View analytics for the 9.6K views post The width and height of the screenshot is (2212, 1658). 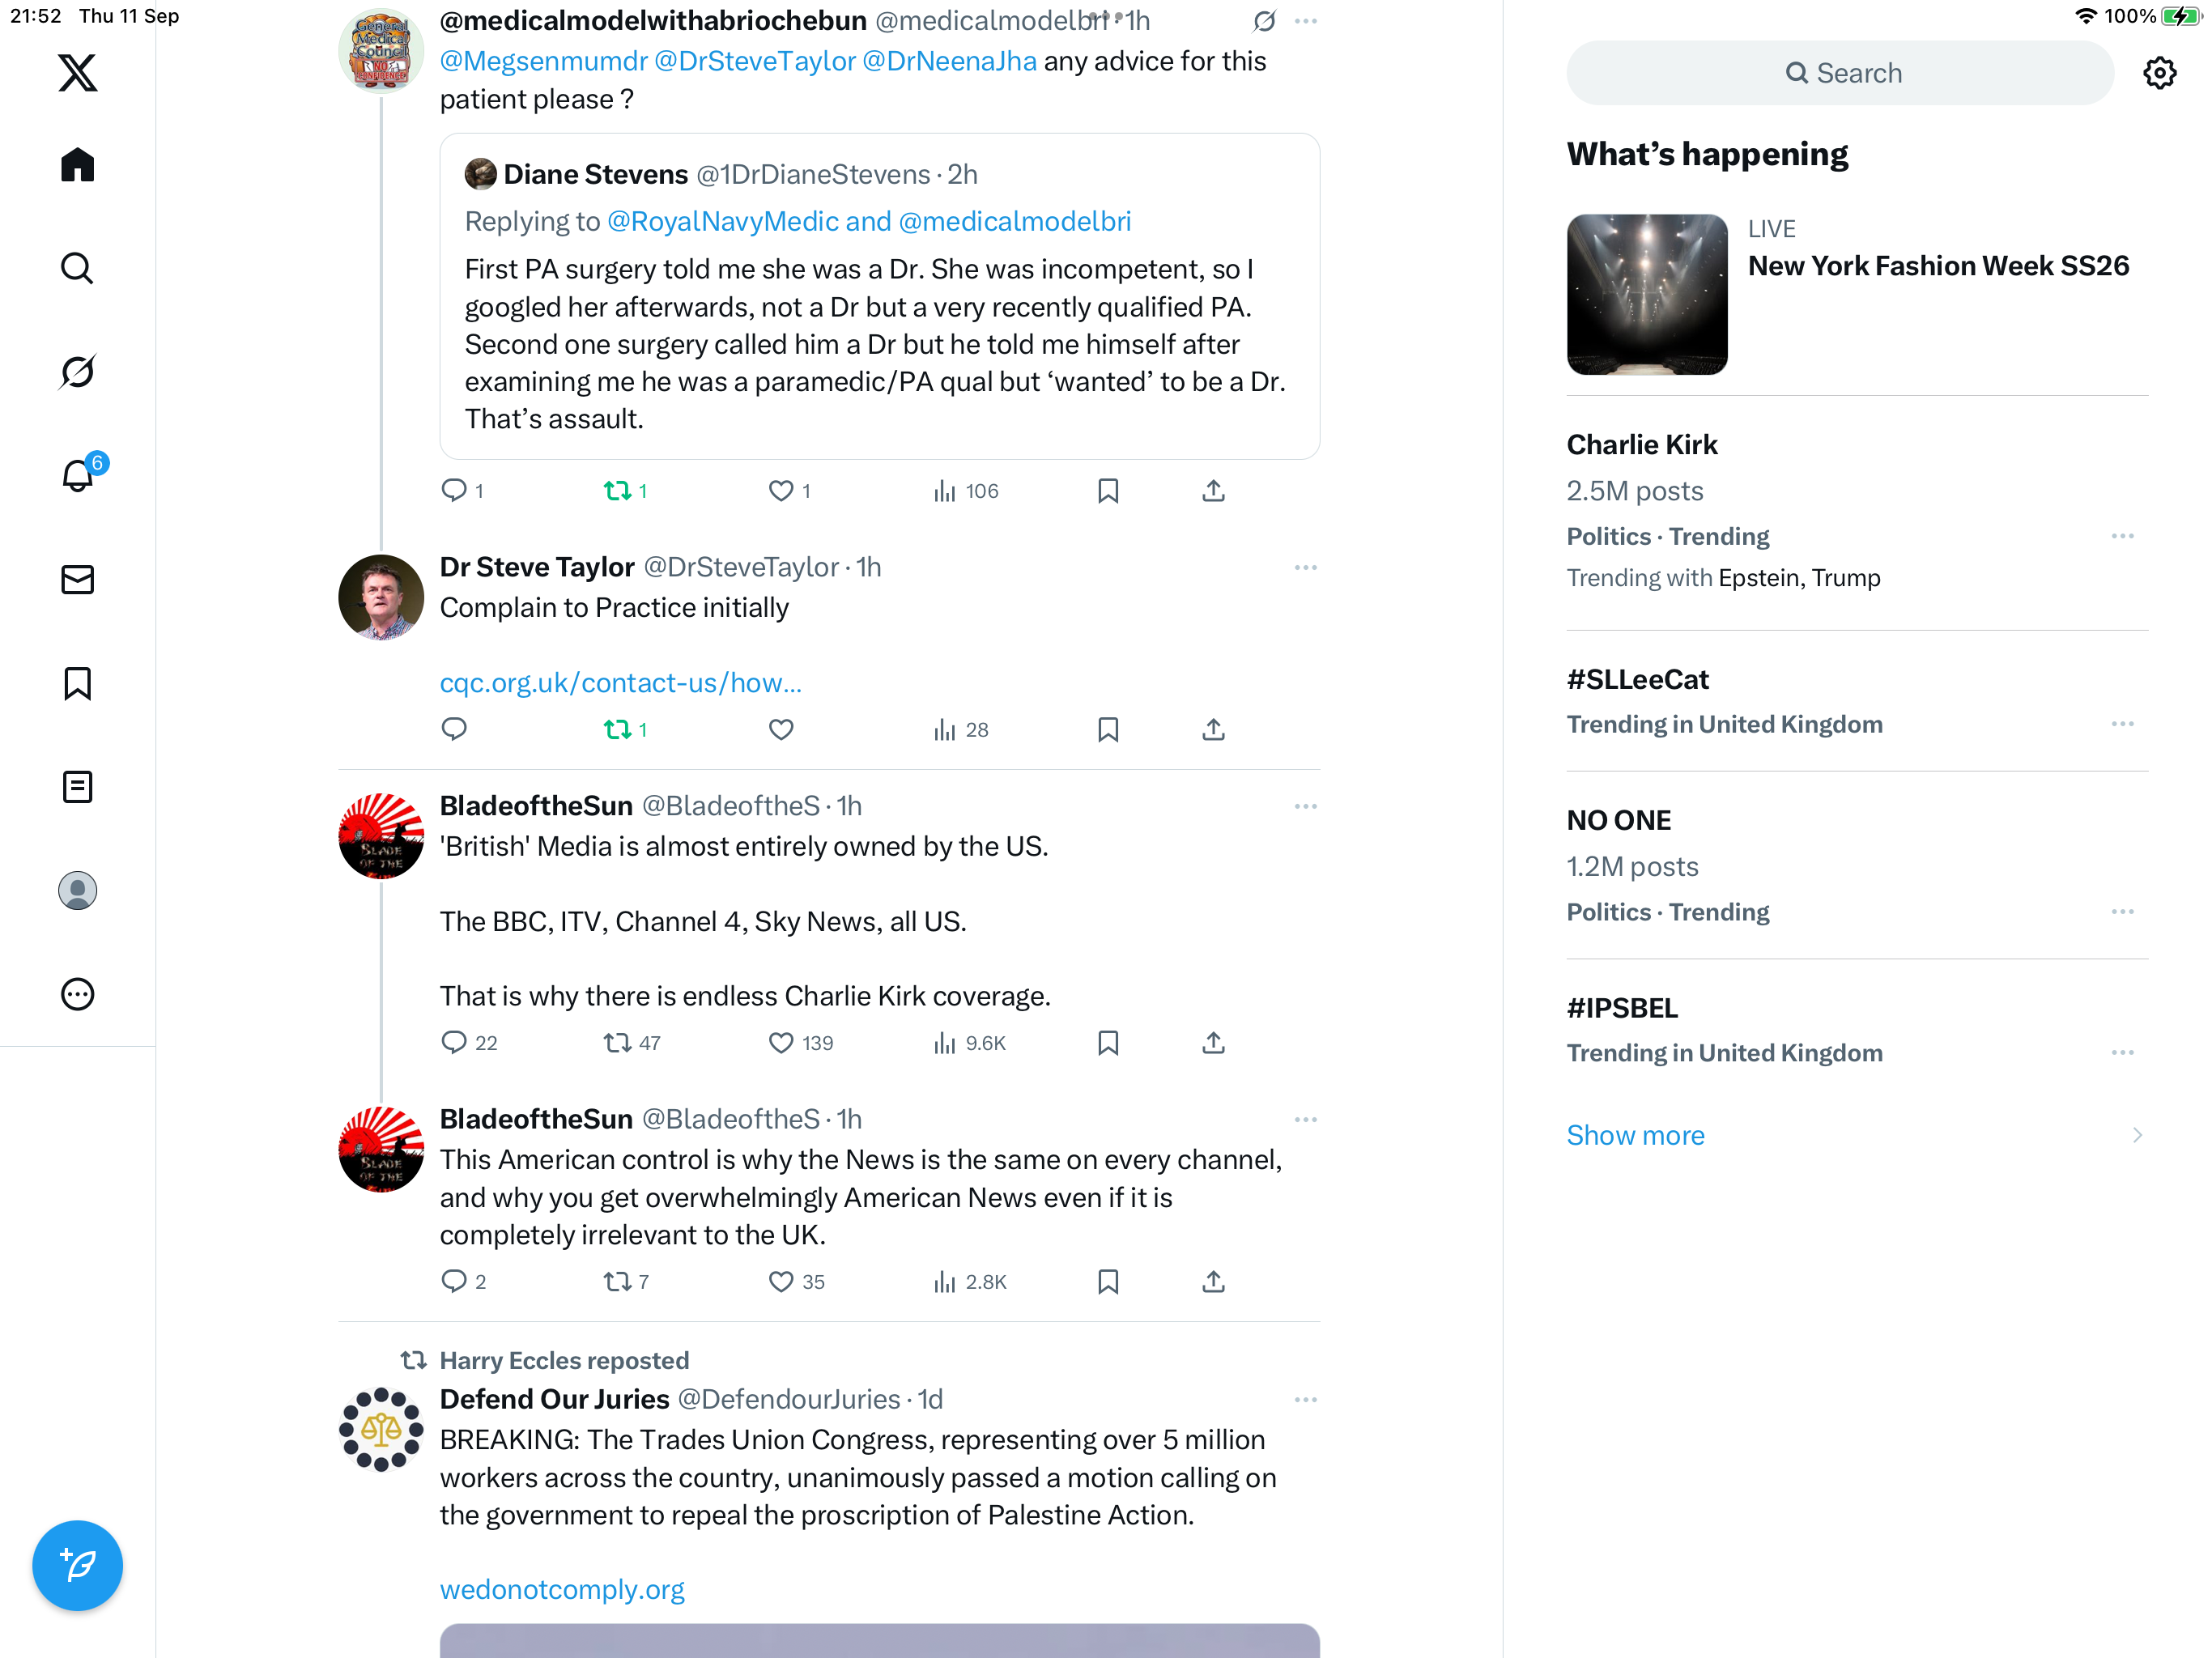click(x=969, y=1043)
